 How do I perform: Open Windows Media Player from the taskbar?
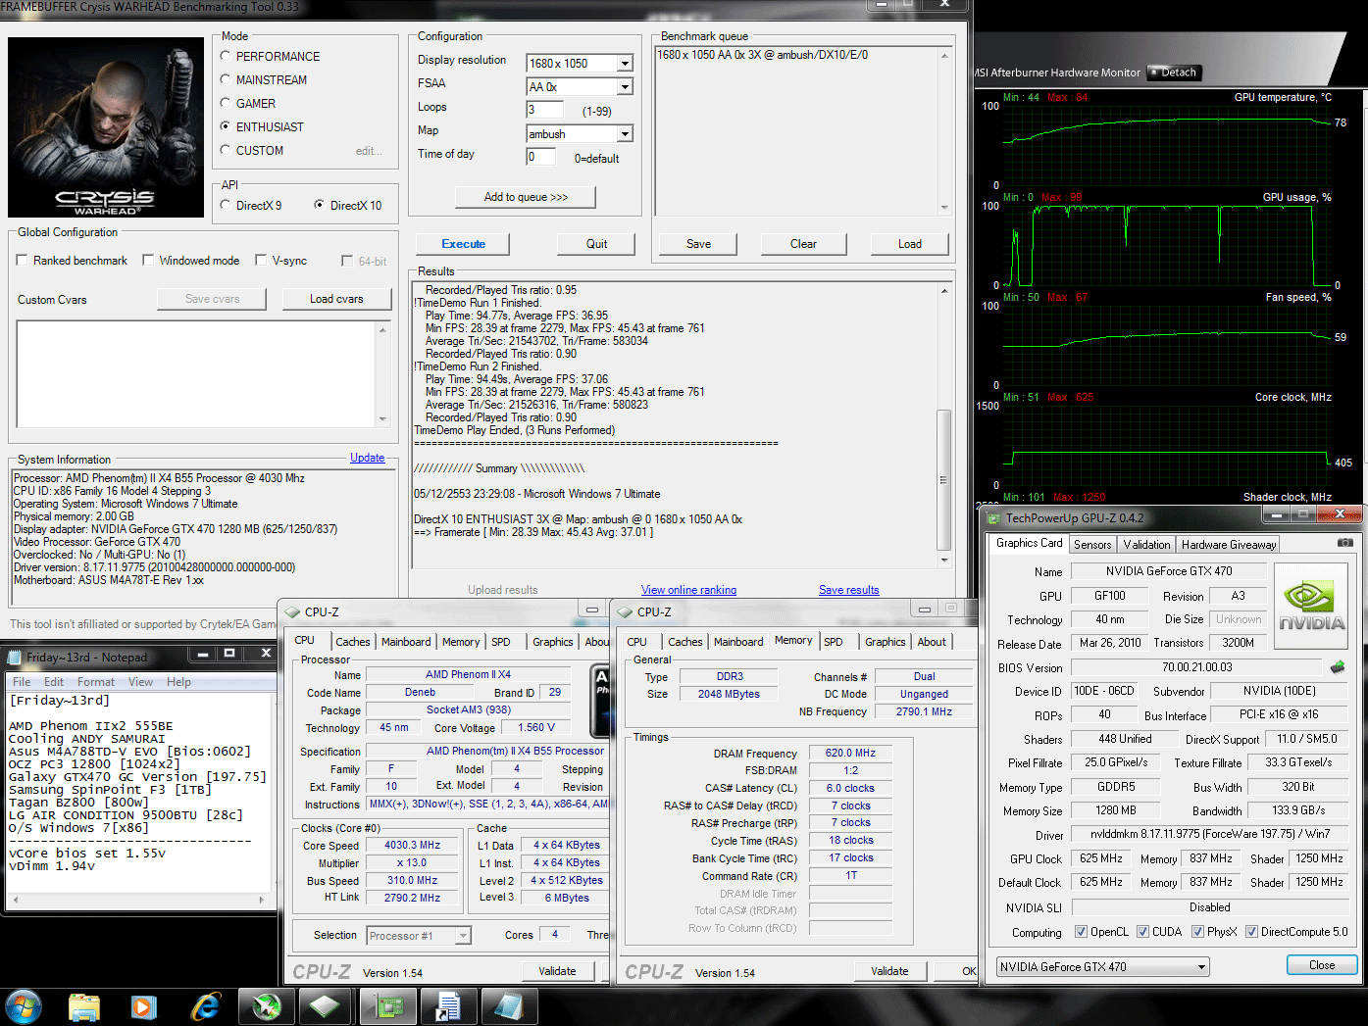point(143,1005)
